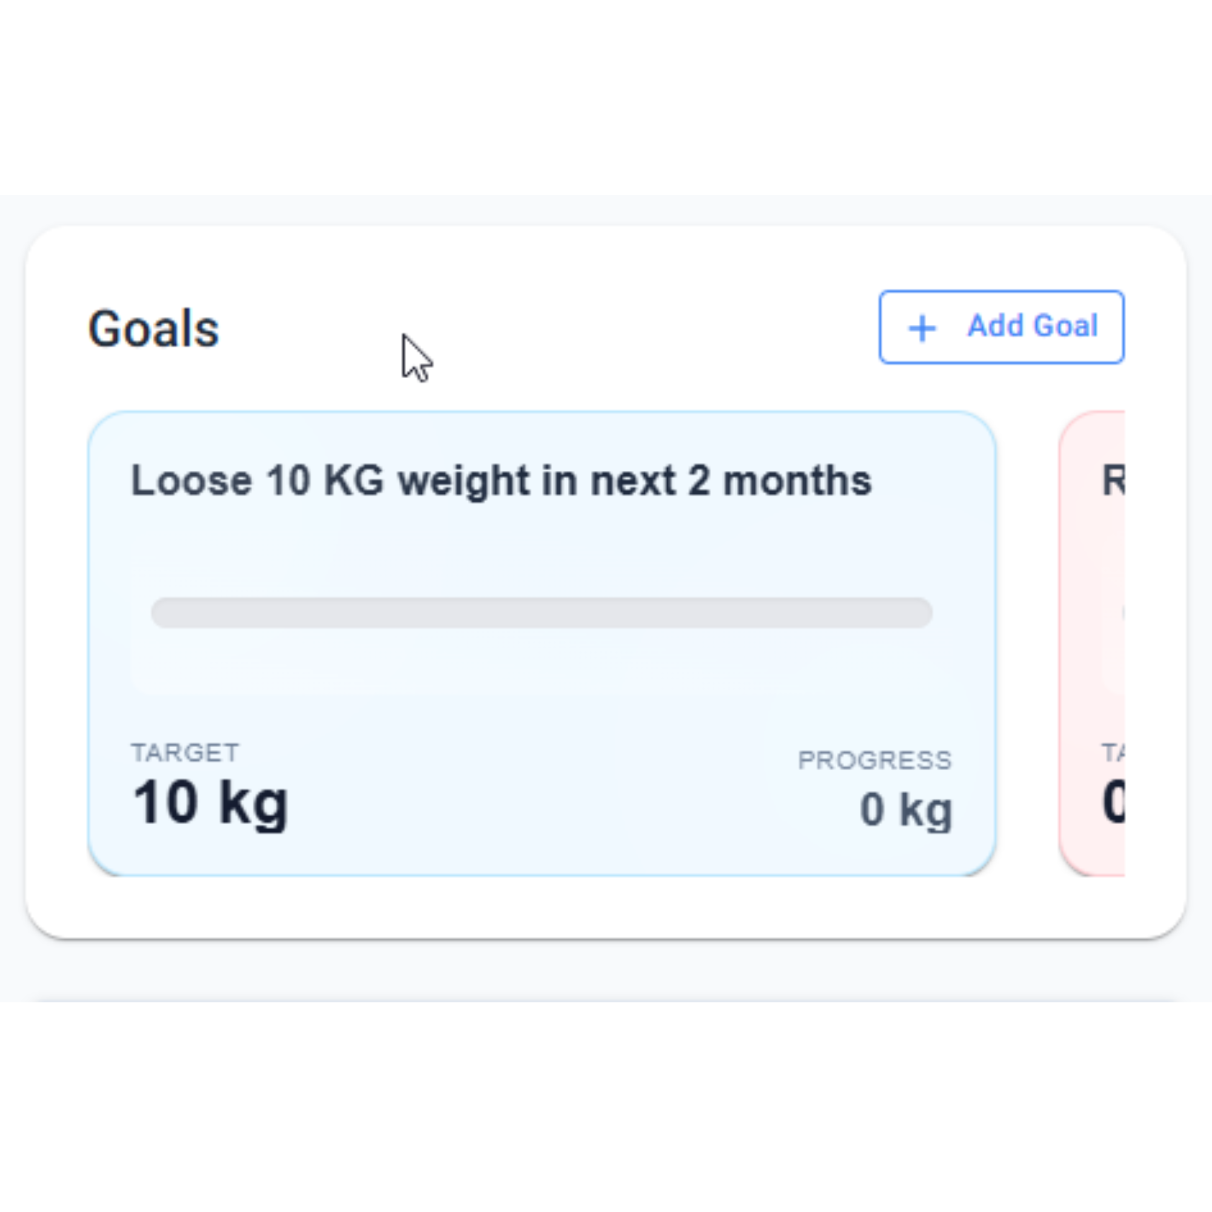
Task: Click the number "10" in the goal title
Action: [288, 481]
